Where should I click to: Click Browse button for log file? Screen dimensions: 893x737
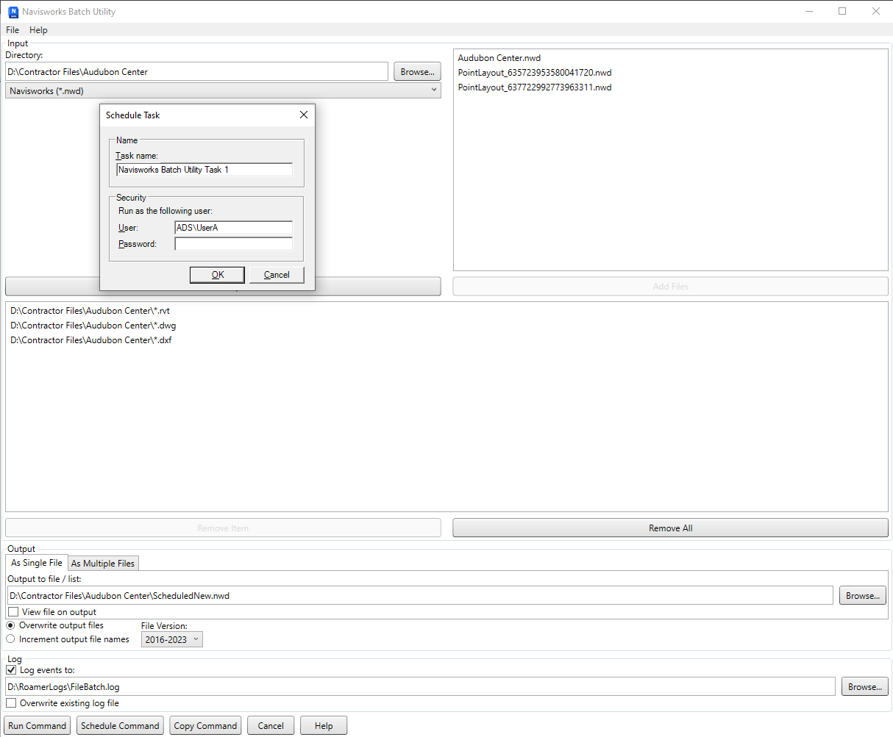(x=864, y=687)
